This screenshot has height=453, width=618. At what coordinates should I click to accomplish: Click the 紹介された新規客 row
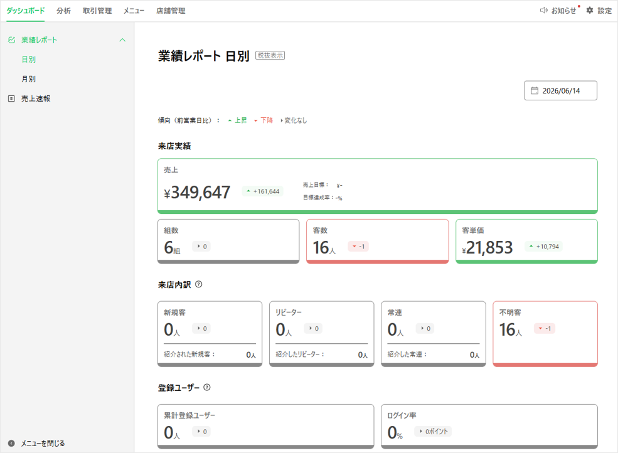point(210,354)
